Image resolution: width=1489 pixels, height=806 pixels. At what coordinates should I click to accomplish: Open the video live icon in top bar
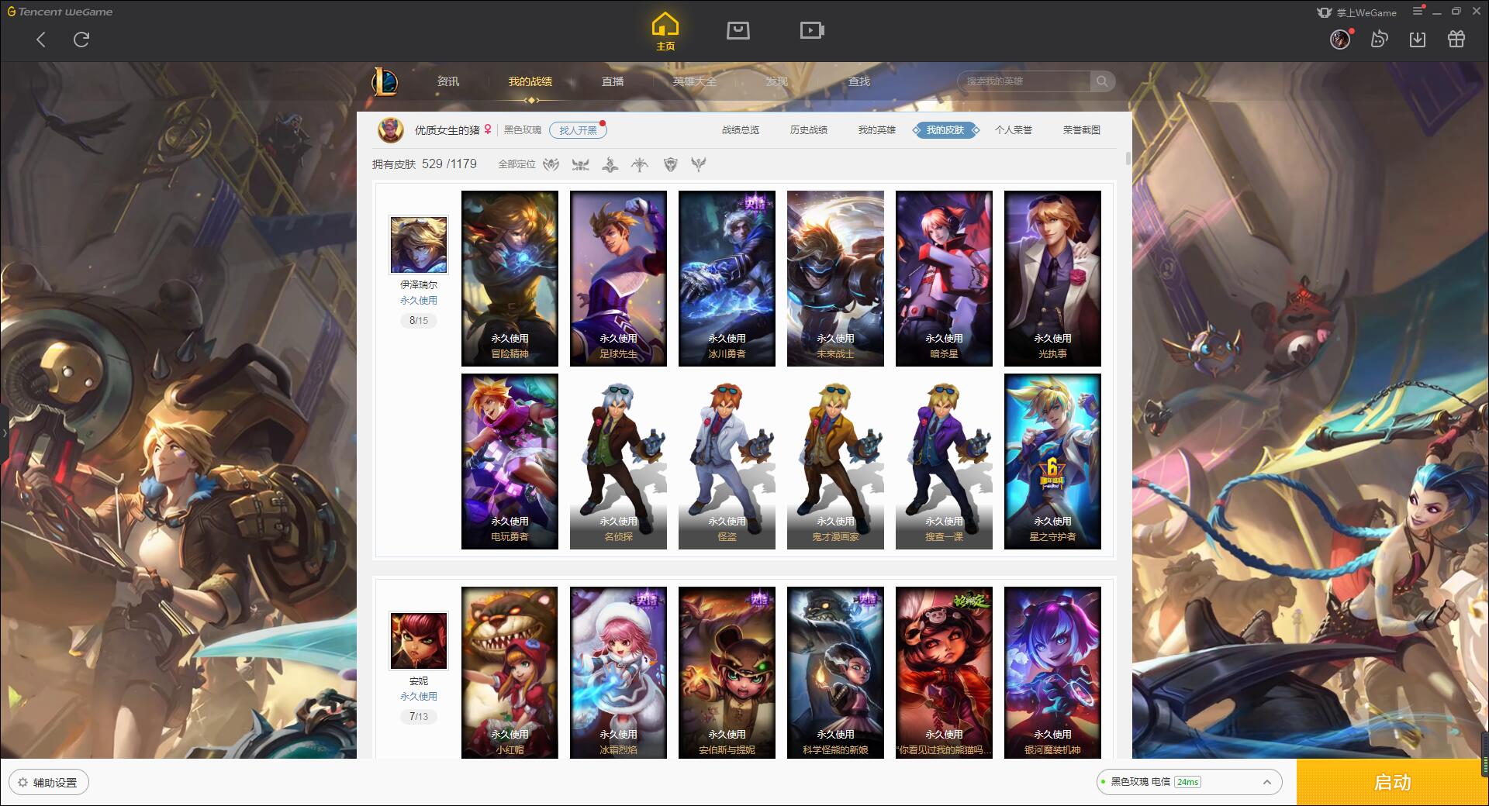coord(812,30)
